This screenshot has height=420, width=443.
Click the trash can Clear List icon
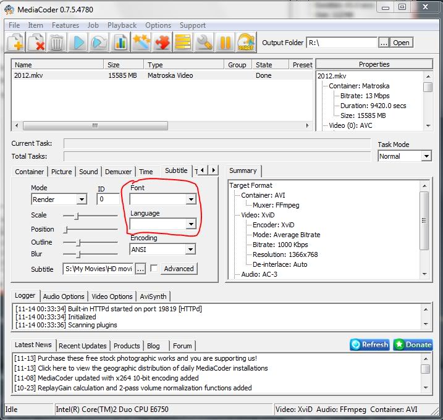(57, 43)
